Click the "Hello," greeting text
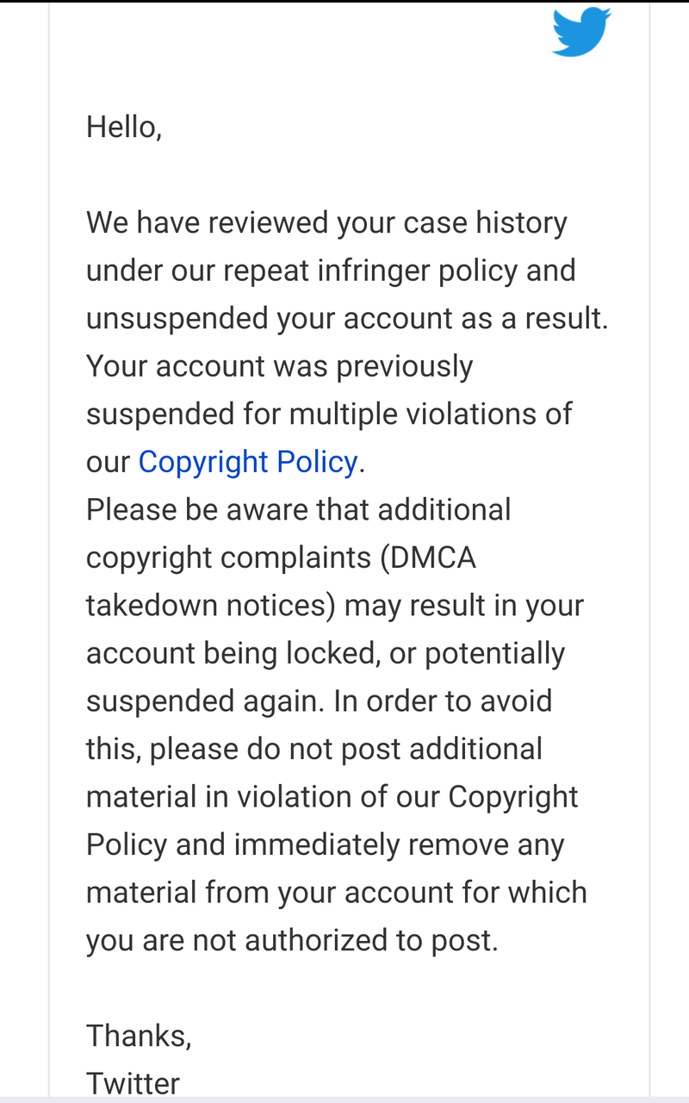The height and width of the screenshot is (1103, 689). click(124, 128)
